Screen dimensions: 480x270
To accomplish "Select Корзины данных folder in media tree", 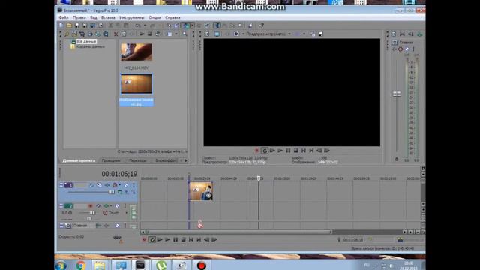I will pos(91,46).
